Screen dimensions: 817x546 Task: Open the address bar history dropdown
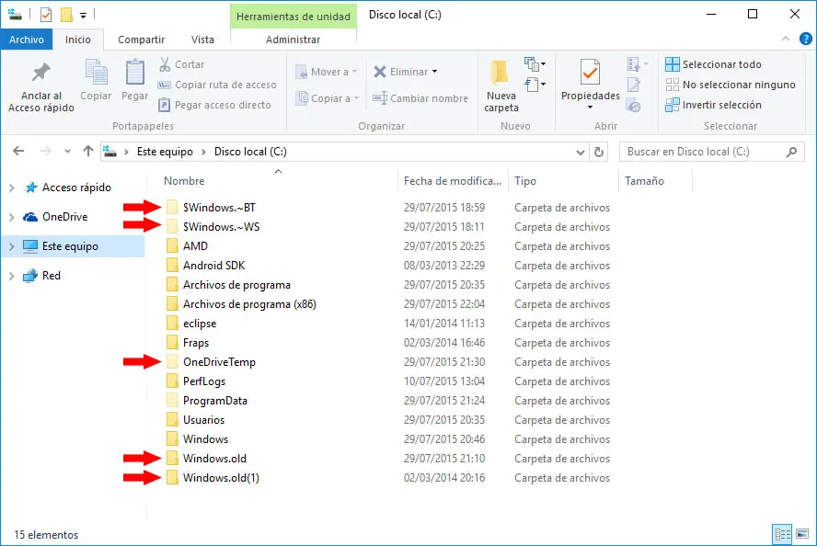point(580,152)
